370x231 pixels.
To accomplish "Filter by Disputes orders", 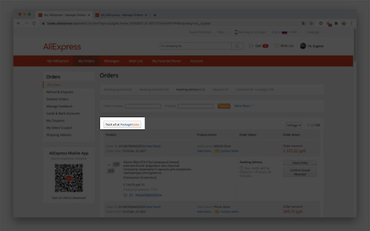I will tap(220, 90).
